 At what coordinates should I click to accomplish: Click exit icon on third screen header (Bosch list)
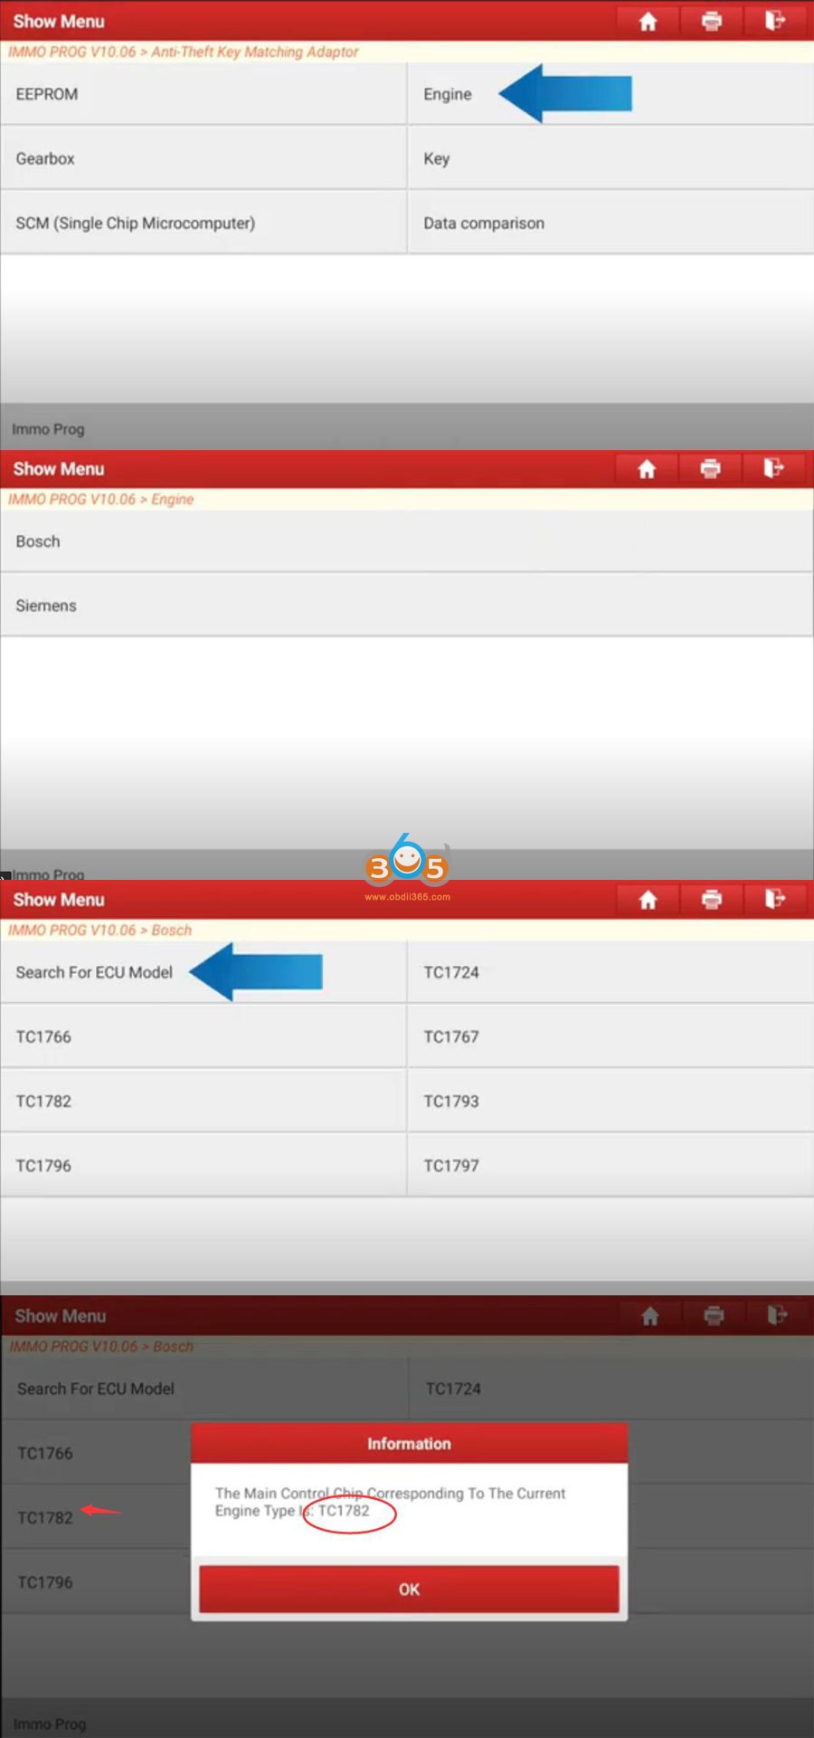[x=775, y=900]
